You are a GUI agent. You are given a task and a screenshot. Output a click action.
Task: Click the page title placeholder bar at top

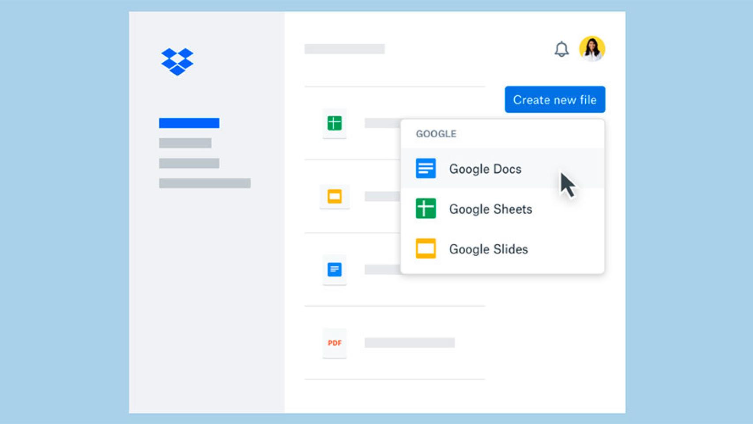344,49
